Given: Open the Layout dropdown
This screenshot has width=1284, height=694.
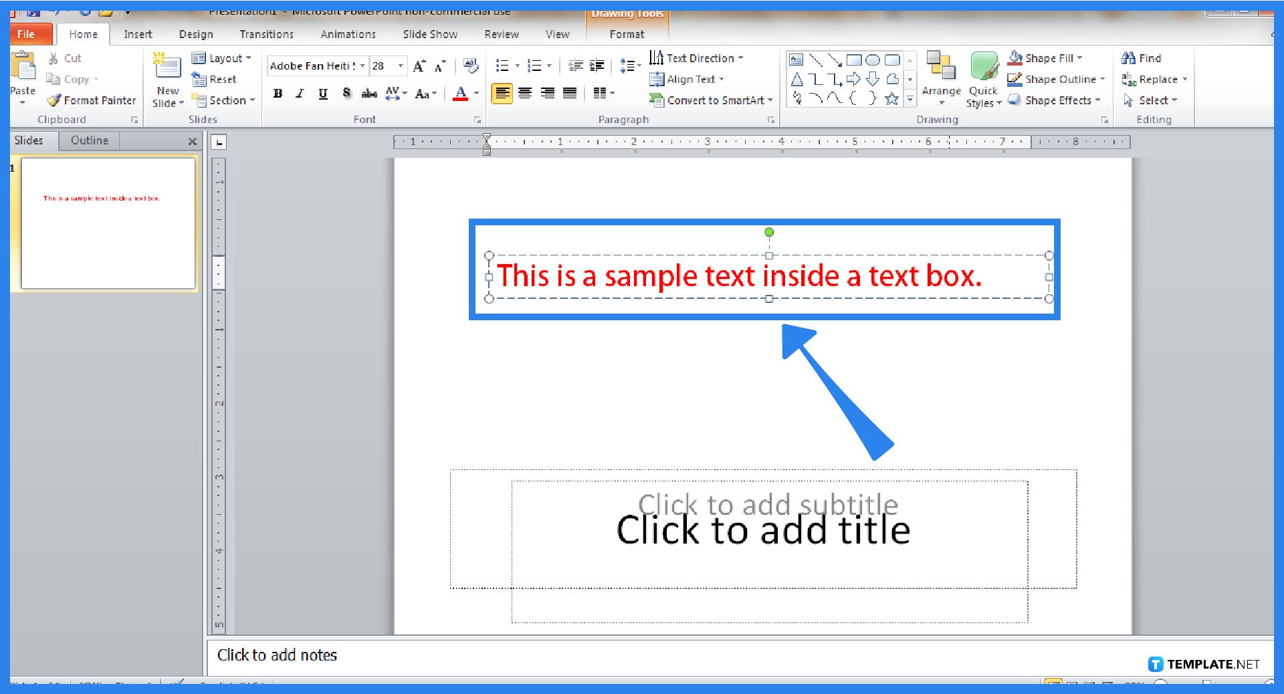Looking at the screenshot, I should (x=223, y=58).
